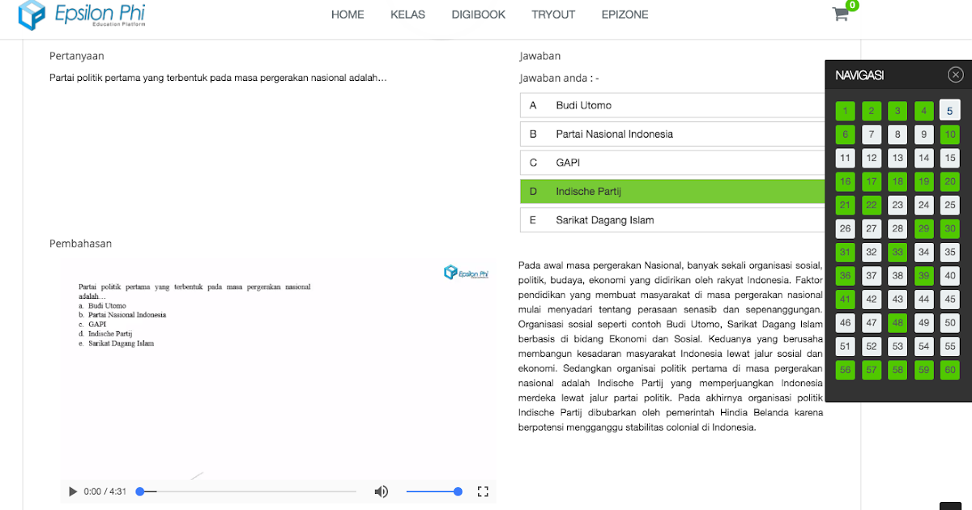Go to DIGIBOOK page
Screen dimensions: 972x510
(x=479, y=15)
